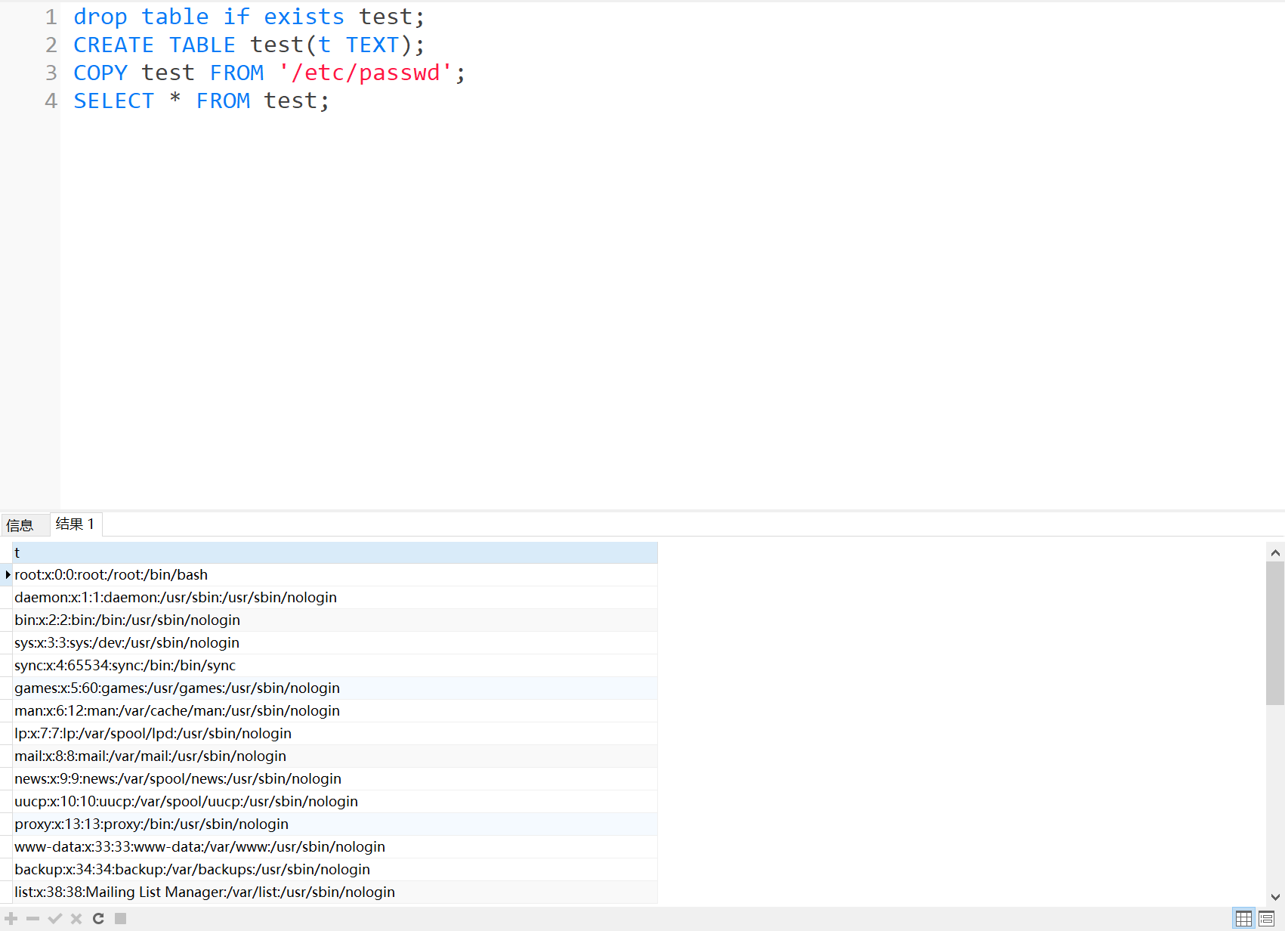Click line number 4 in gutter
Screen dimensions: 1285x931
[x=51, y=101]
